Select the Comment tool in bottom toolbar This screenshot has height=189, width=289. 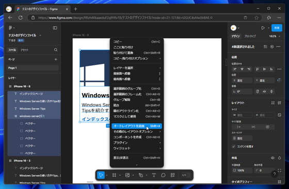163,175
